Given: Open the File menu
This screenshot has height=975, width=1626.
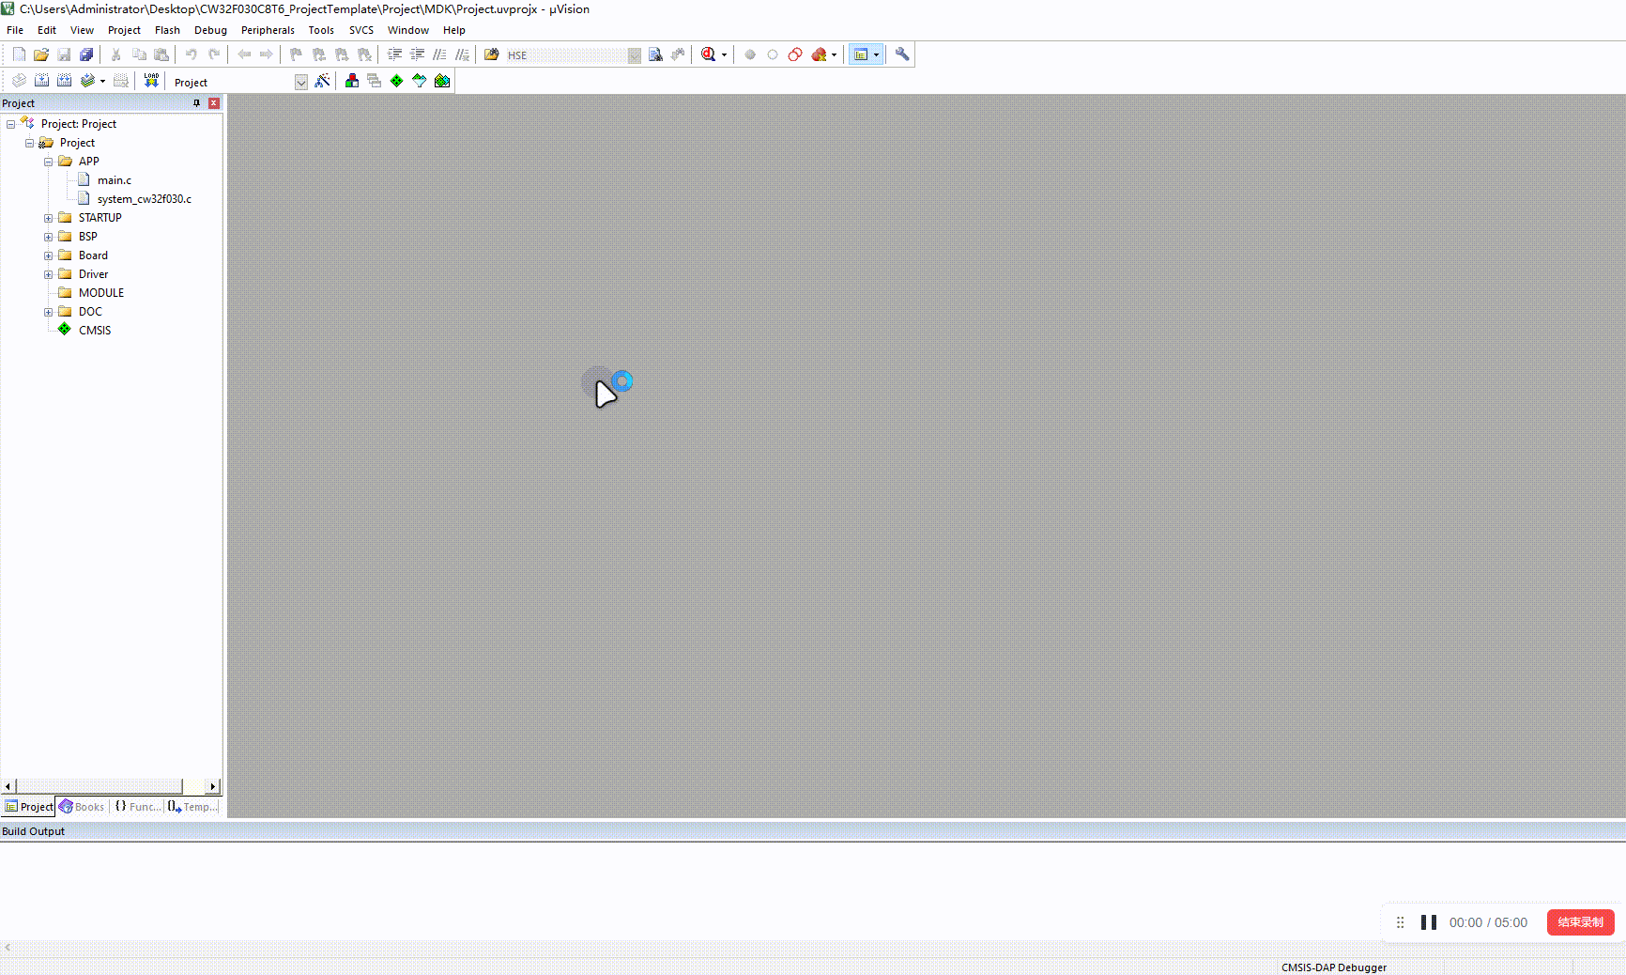Looking at the screenshot, I should (15, 30).
